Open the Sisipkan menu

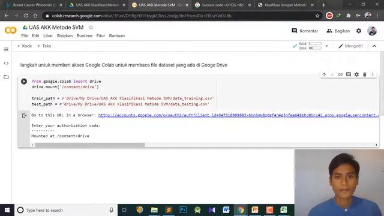[65, 36]
